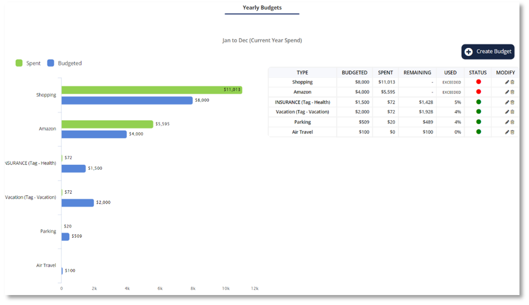Delete the Vacation (Tag - Vacation) budget

[x=513, y=112]
